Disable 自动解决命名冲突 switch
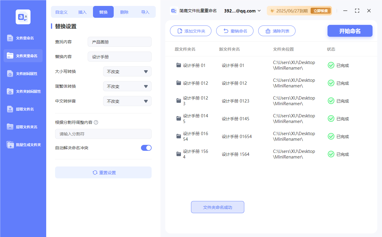382x237 pixels. click(146, 148)
